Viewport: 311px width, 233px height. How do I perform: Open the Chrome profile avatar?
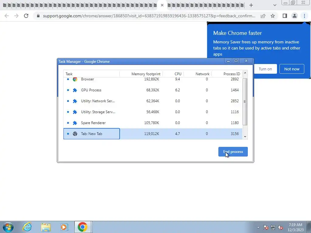tap(295, 16)
